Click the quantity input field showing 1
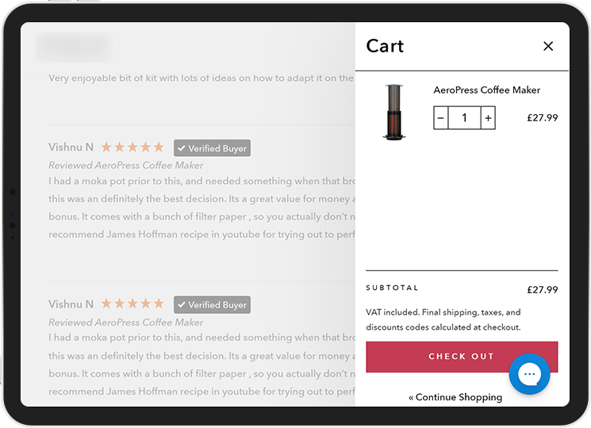The width and height of the screenshot is (591, 428). click(x=464, y=118)
